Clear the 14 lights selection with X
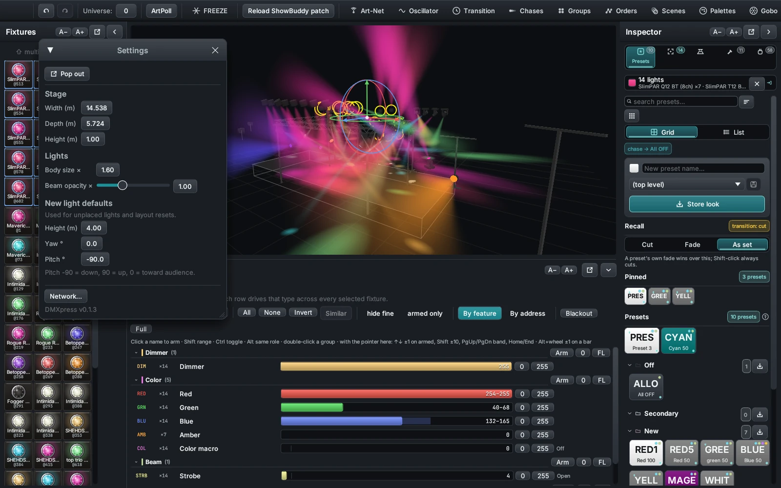Screen dimensions: 781x488 coord(757,83)
